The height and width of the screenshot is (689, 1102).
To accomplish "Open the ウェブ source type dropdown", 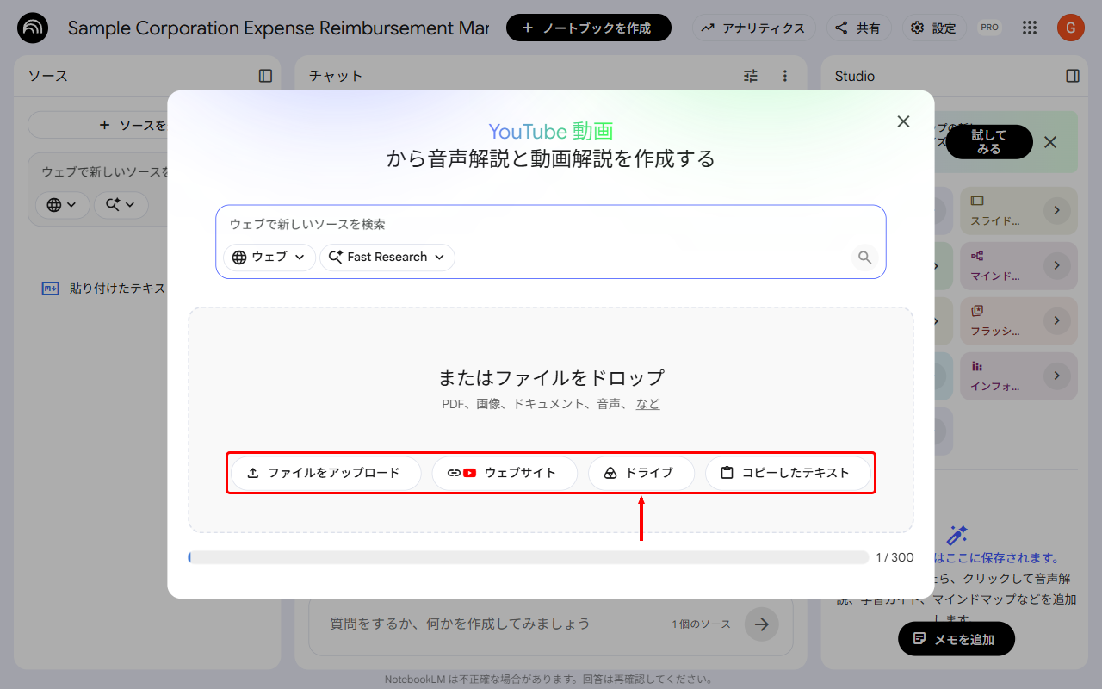I will (269, 257).
